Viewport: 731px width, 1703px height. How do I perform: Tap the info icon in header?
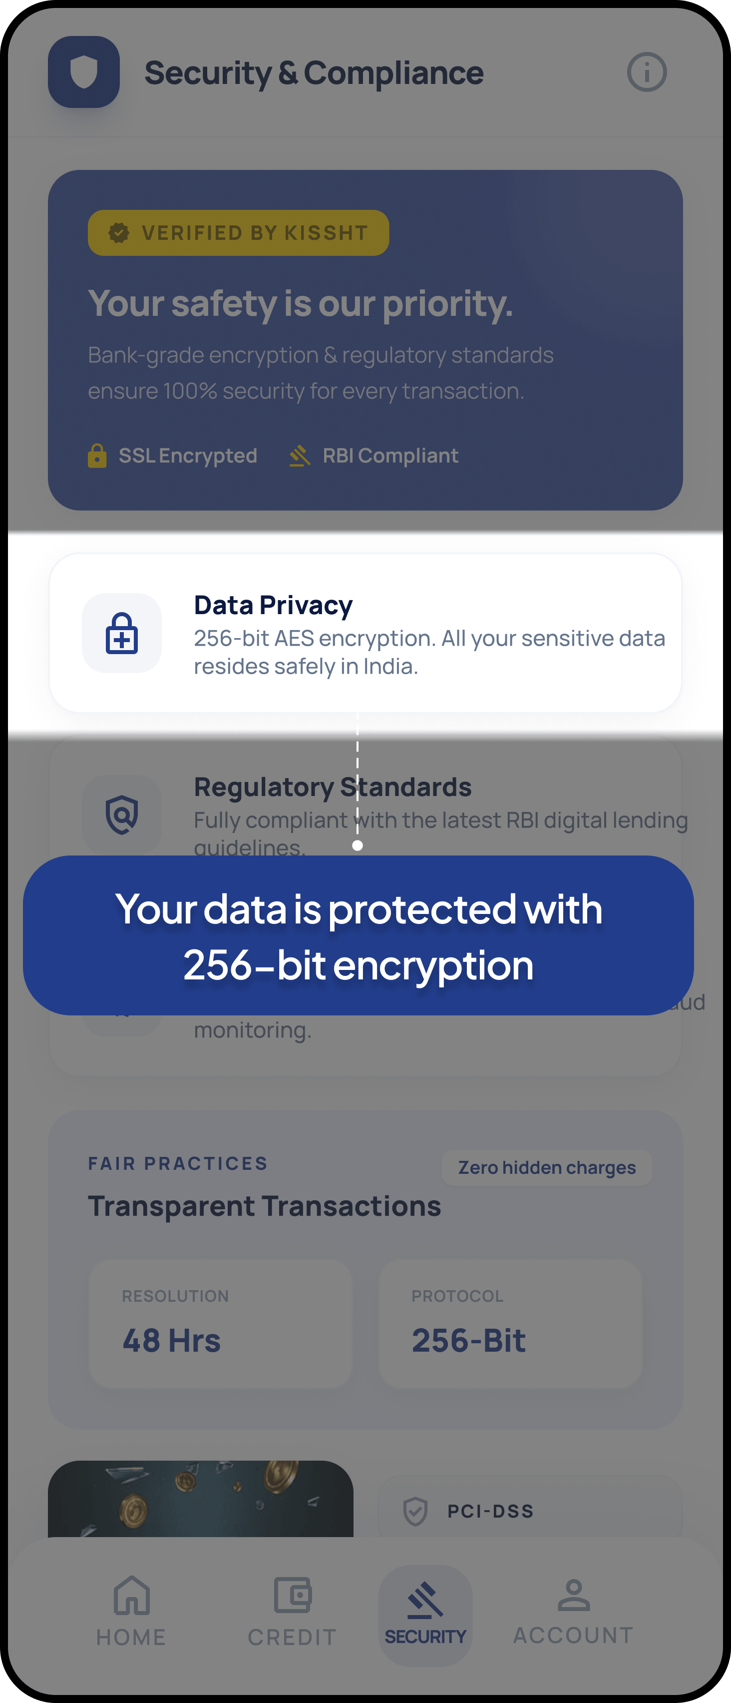647,72
